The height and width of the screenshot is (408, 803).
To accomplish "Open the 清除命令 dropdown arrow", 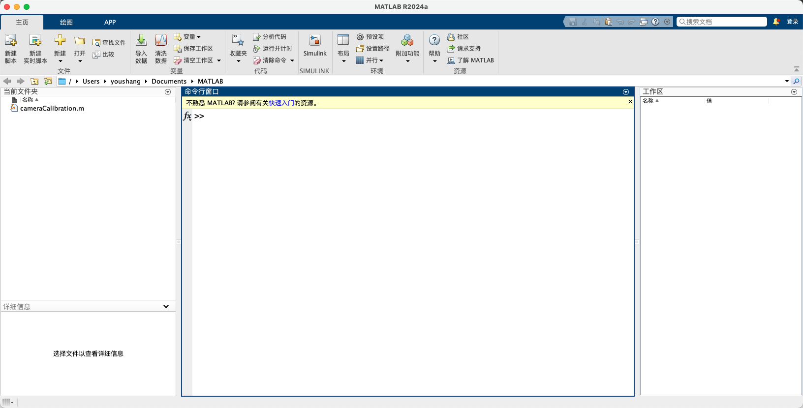I will coord(292,60).
